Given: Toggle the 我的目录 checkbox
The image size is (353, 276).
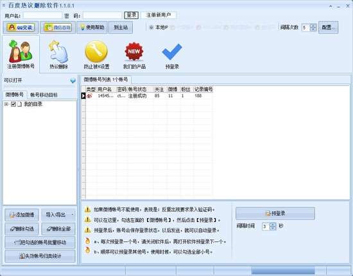Looking at the screenshot, I should coord(13,104).
